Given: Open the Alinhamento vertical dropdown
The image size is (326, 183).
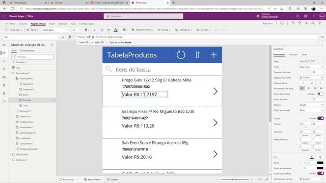Looking at the screenshot, I should coord(311,179).
